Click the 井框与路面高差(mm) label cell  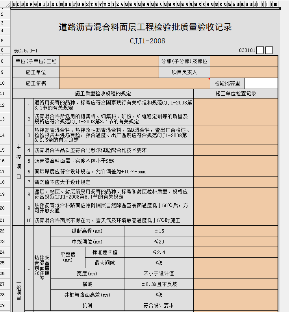pyautogui.click(x=87, y=295)
